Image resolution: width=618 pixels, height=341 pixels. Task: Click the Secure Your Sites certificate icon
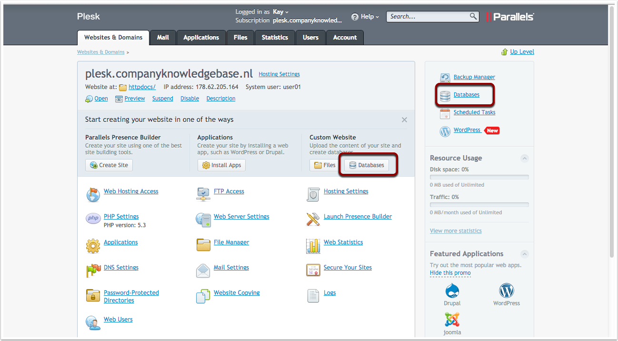coord(313,270)
